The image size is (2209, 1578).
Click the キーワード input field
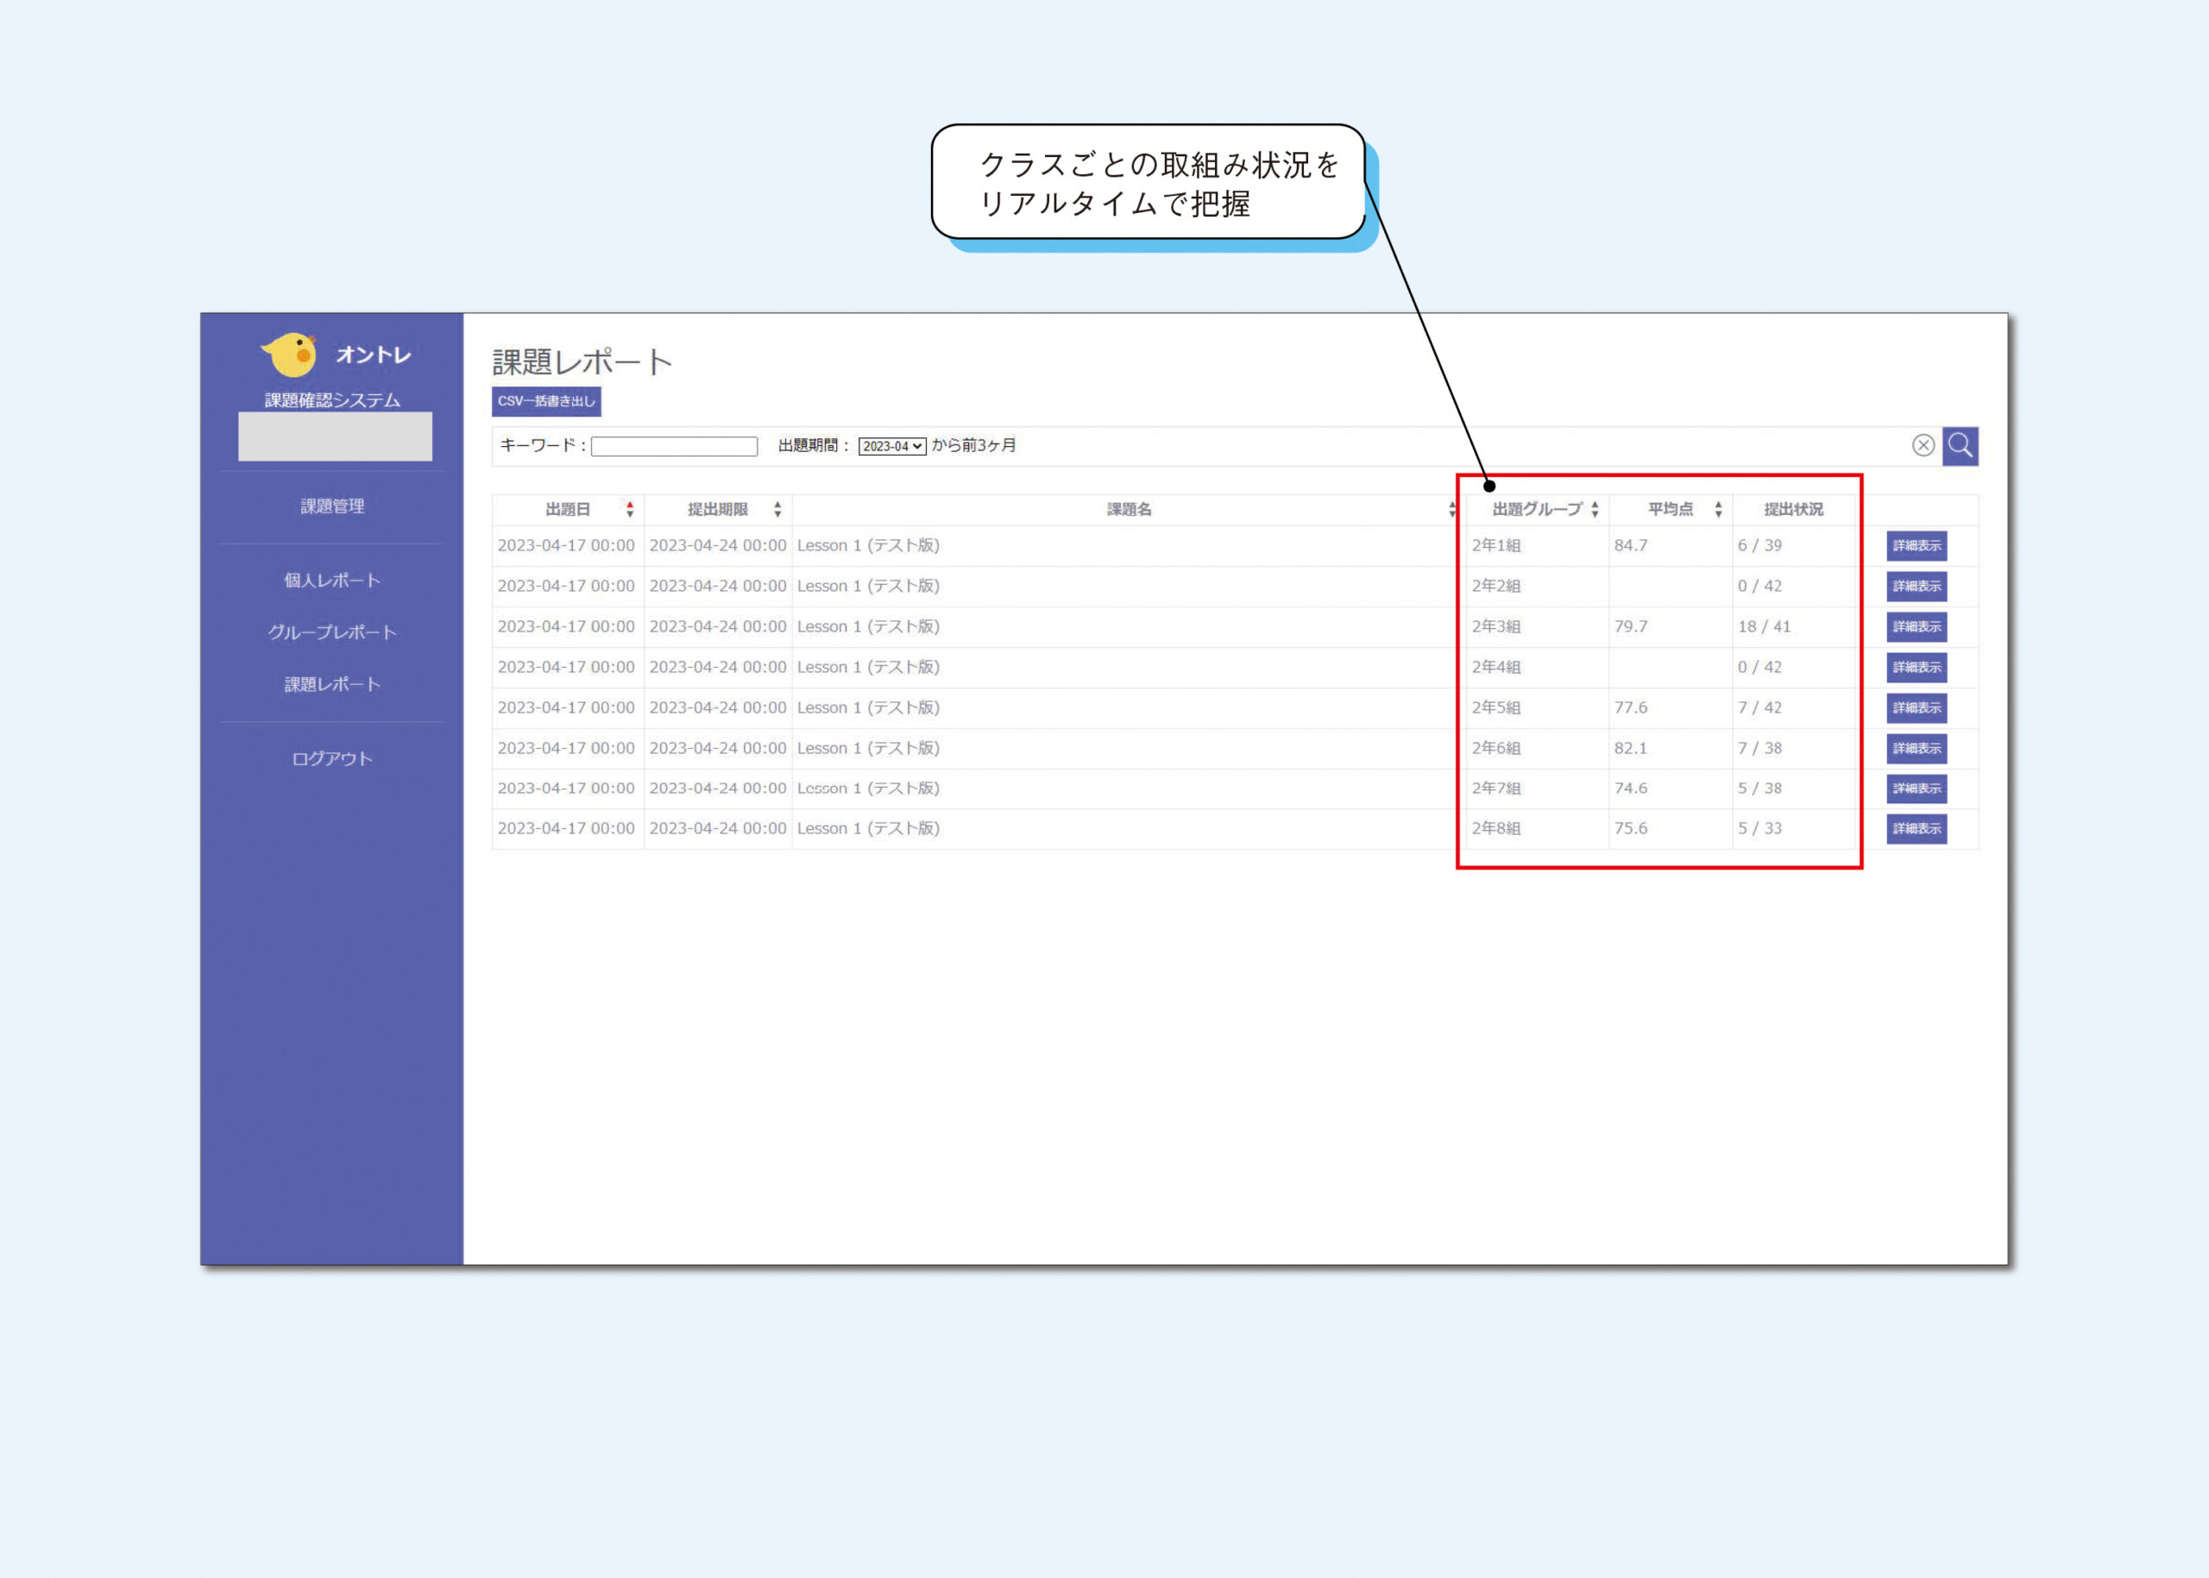(674, 446)
